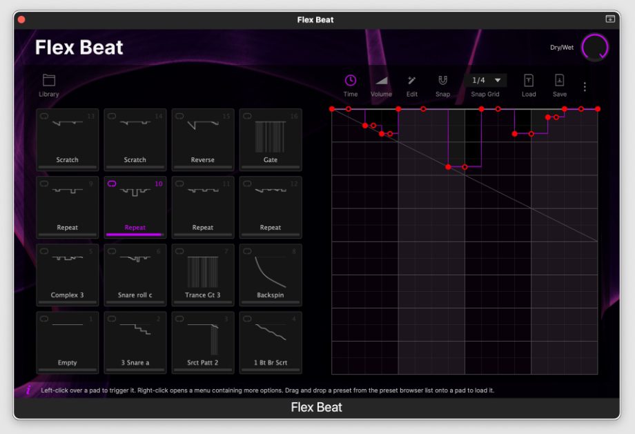Toggle the Snap magnet icon
This screenshot has height=434, width=635.
(442, 81)
